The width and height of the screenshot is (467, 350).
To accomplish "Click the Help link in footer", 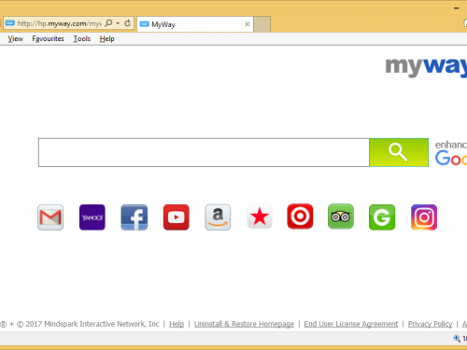I will tap(177, 324).
